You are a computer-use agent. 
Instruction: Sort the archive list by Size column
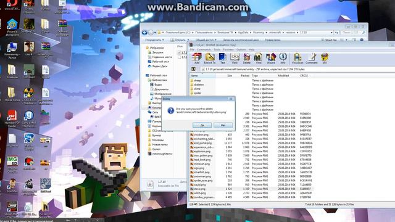[x=224, y=75]
